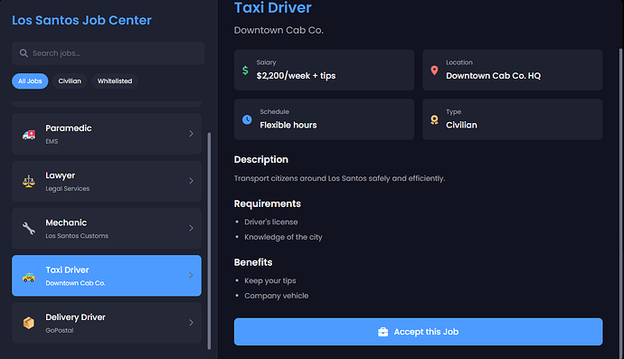Show only Whitelisted jobs

tap(115, 81)
